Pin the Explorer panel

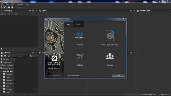[x=30, y=11]
